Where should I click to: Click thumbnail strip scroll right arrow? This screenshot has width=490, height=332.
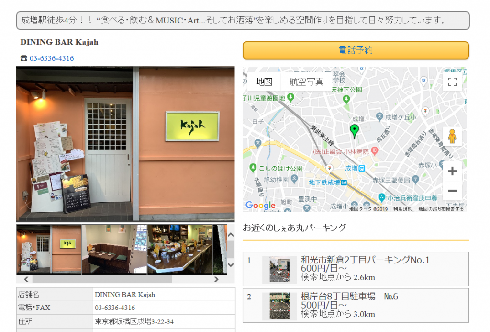[x=216, y=279]
